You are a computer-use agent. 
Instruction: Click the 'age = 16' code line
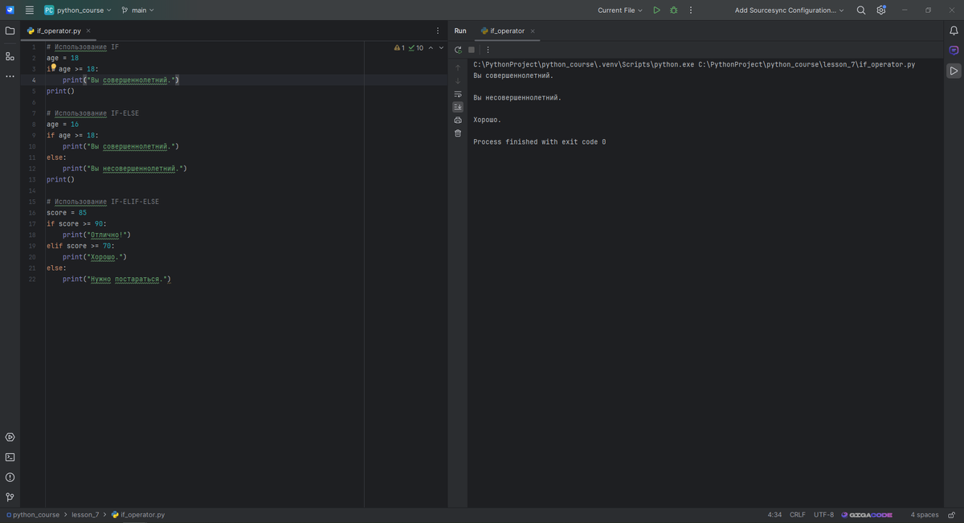63,125
